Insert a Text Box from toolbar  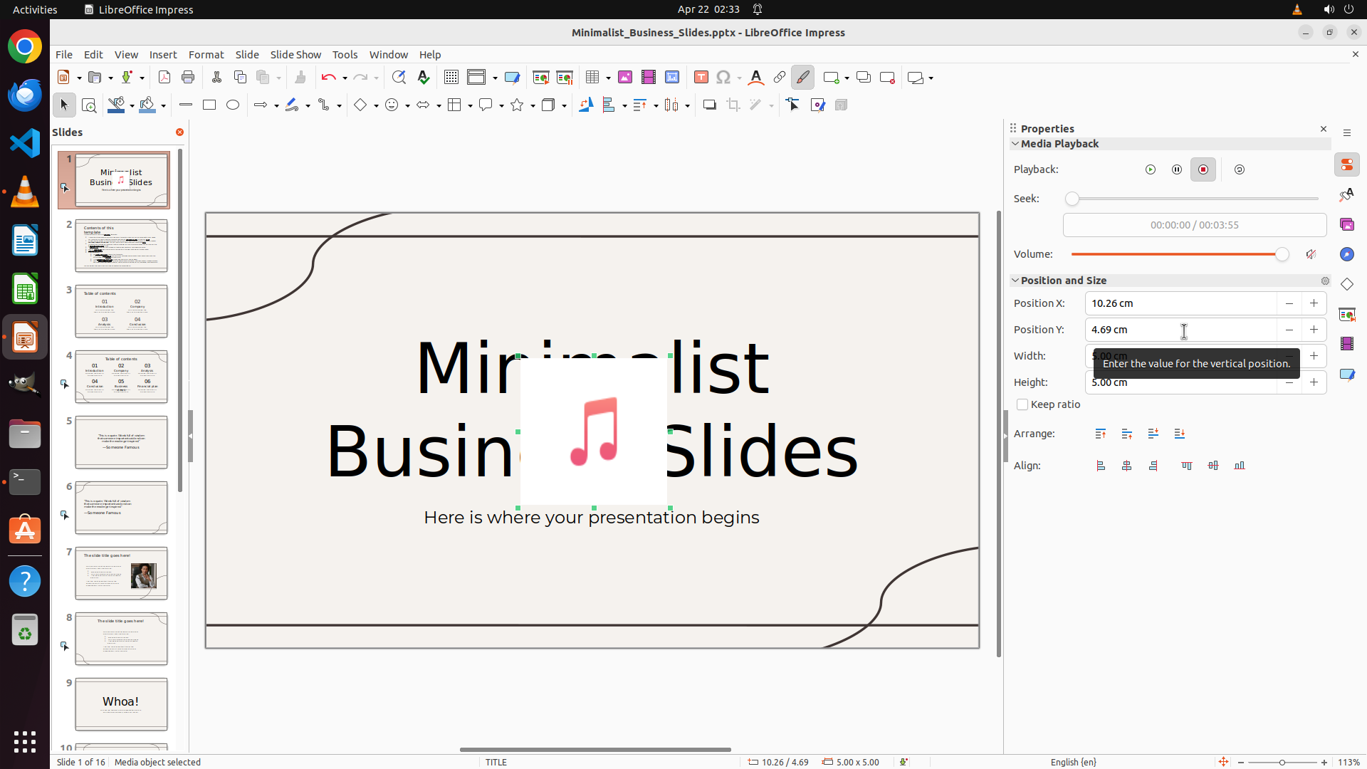point(701,78)
